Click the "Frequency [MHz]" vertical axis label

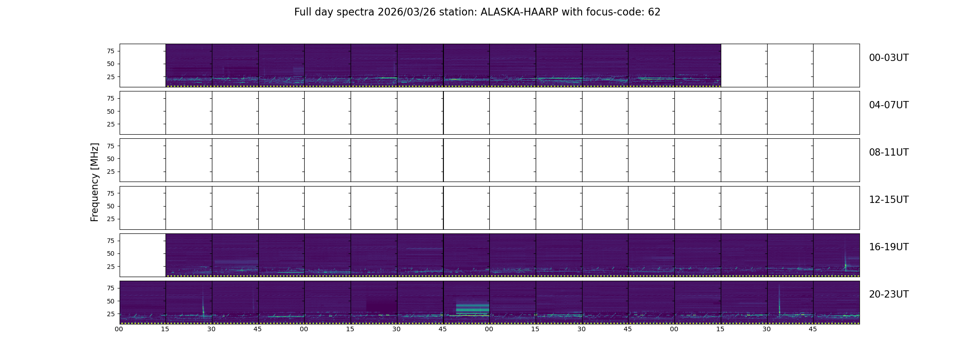pyautogui.click(x=95, y=182)
